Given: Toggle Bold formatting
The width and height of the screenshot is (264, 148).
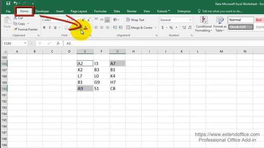Looking at the screenshot, I should pyautogui.click(x=44, y=28).
